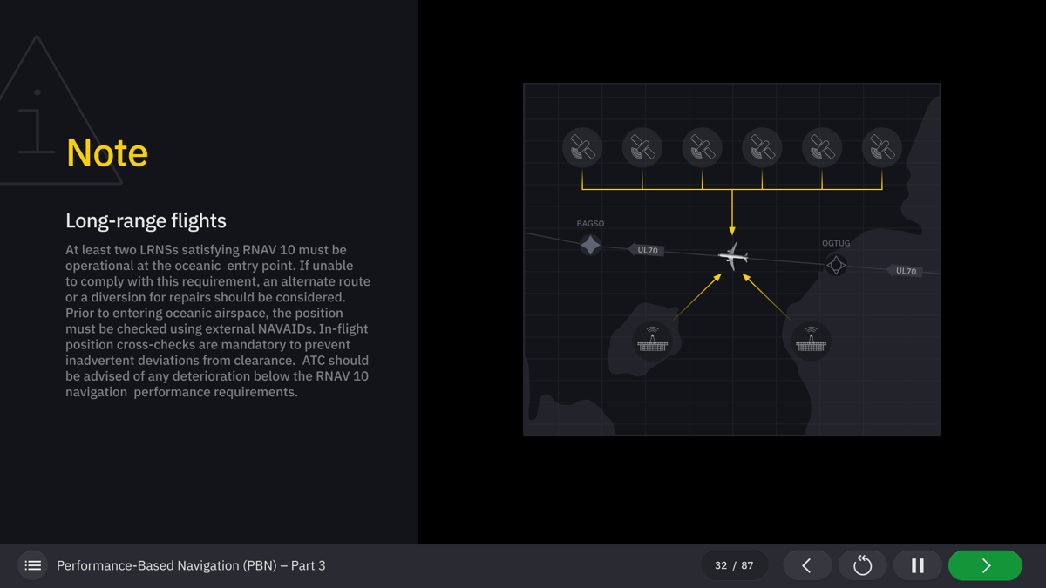Viewport: 1046px width, 588px height.
Task: Go back to the previous slide
Action: (806, 565)
